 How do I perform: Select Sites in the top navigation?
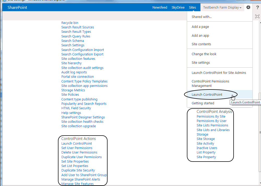192,7
